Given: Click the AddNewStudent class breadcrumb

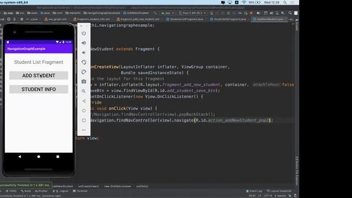Looking at the screenshot, I should click(x=136, y=13).
